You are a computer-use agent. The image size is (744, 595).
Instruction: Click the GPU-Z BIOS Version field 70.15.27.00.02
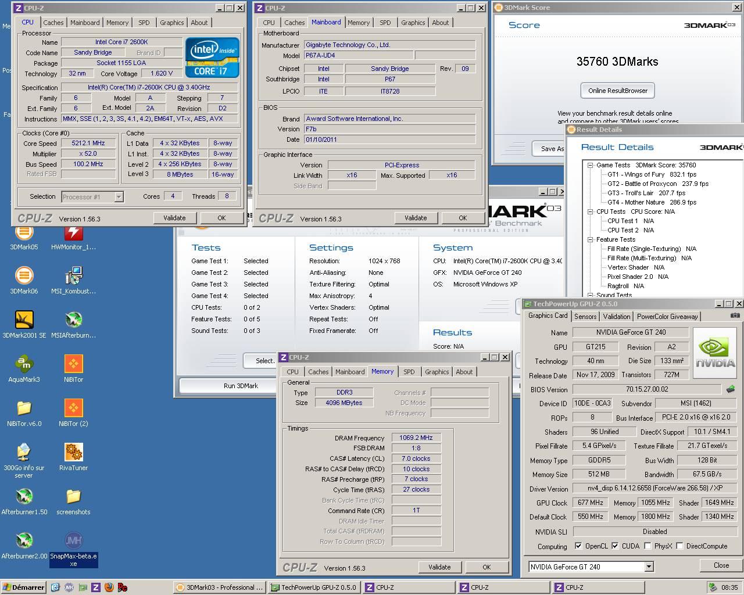pyautogui.click(x=648, y=389)
